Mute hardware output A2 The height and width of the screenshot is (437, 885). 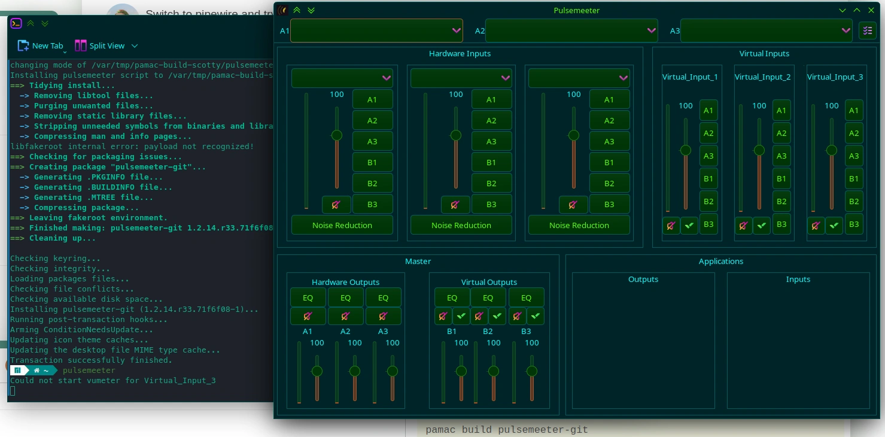(346, 316)
